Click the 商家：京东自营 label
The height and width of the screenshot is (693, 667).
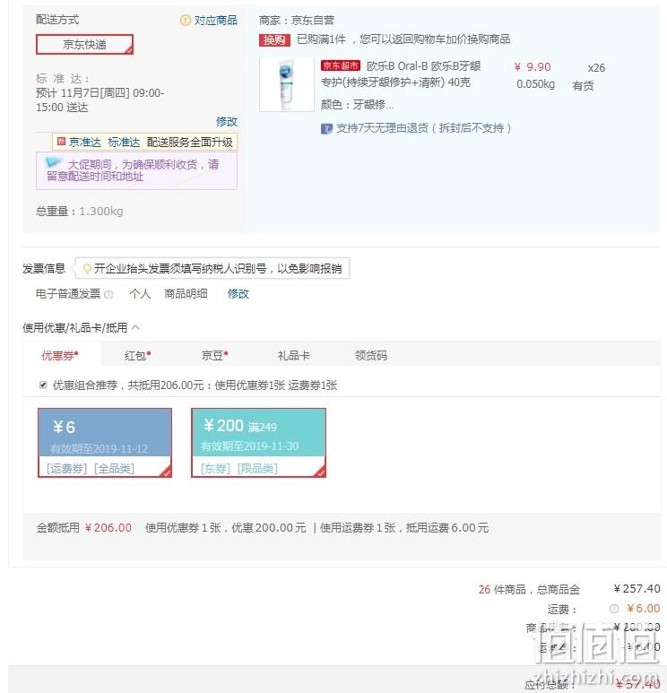pos(297,21)
